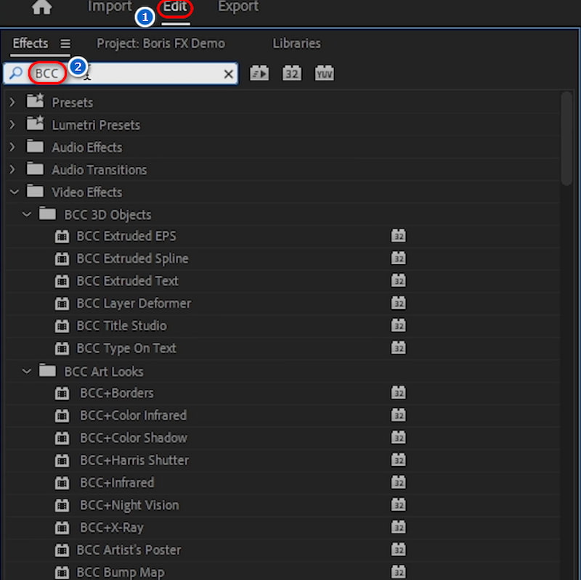Image resolution: width=581 pixels, height=580 pixels.
Task: Click 32-bit badge for BCC+Borders
Action: 398,393
